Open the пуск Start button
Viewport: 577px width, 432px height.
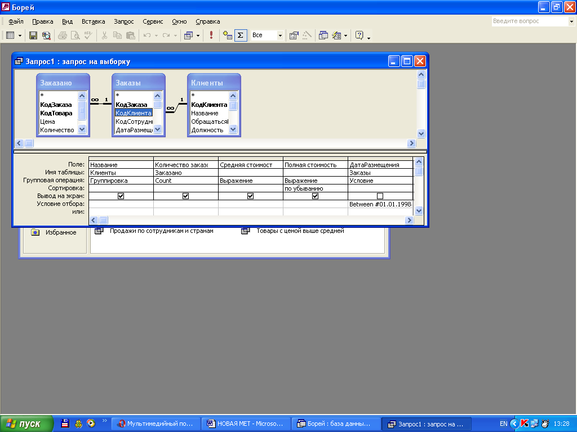(26, 424)
